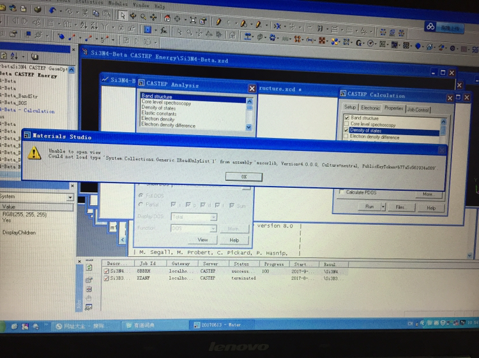479x358 pixels.
Task: Click OK in the Materials Studio error dialog
Action: (x=244, y=176)
